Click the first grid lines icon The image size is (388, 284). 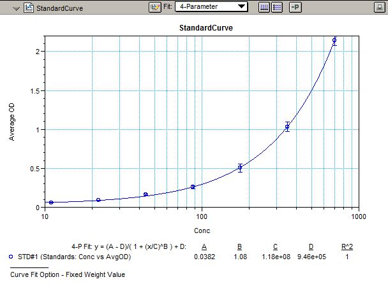[264, 7]
